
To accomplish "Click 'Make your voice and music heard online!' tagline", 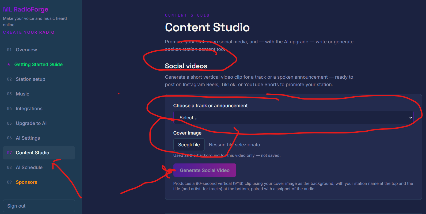I will [35, 22].
